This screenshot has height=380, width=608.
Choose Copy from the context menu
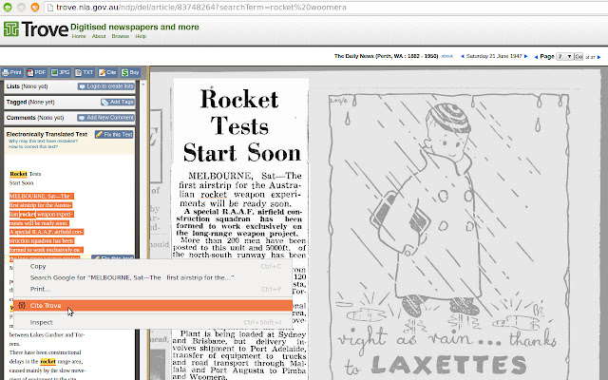coord(38,266)
